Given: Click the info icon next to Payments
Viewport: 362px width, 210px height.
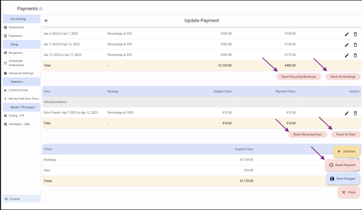Looking at the screenshot, I should [x=41, y=9].
